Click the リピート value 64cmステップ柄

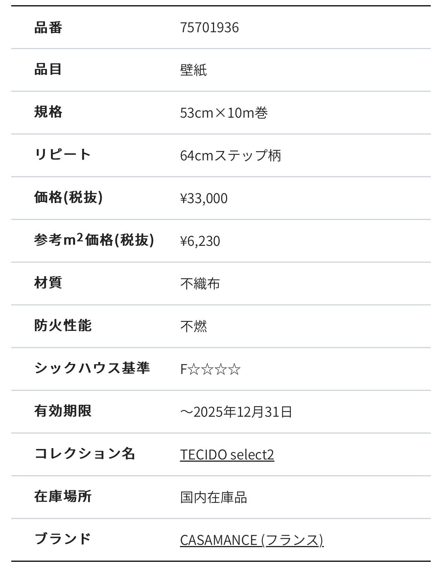click(x=231, y=155)
